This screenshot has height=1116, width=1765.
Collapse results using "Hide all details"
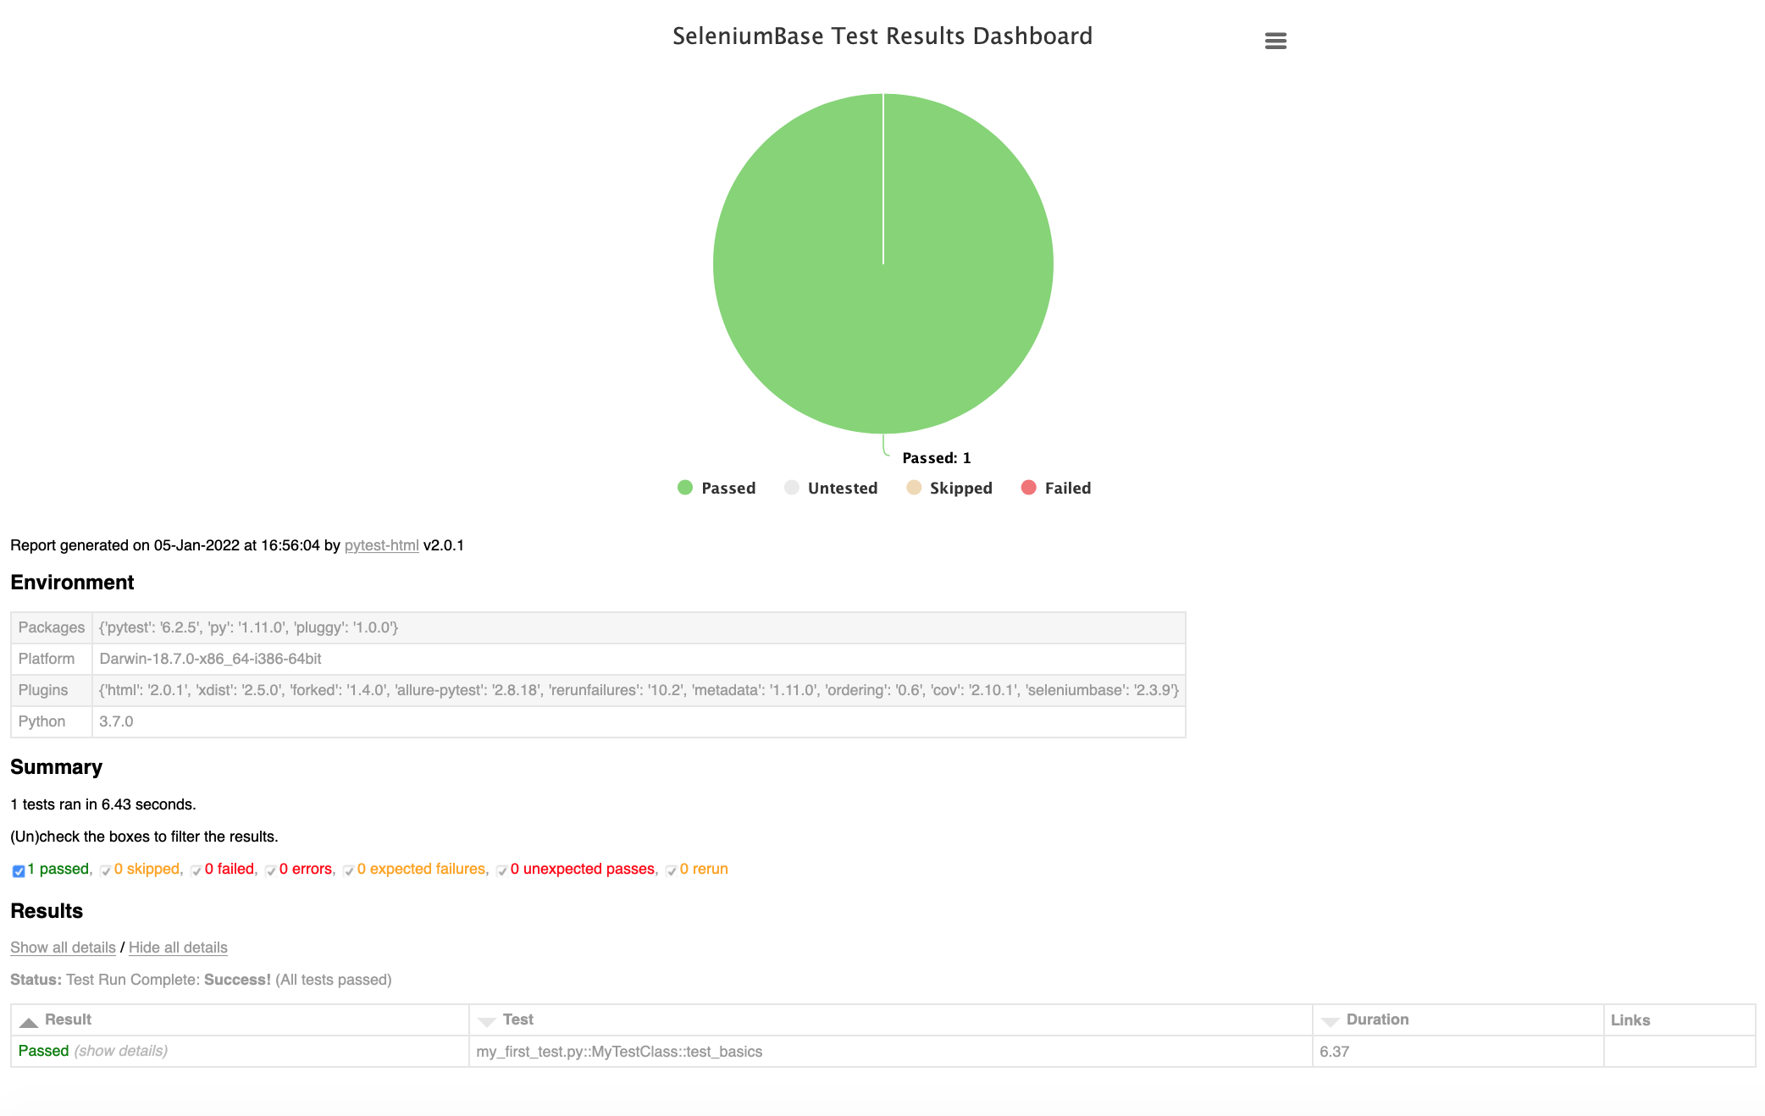coord(178,947)
